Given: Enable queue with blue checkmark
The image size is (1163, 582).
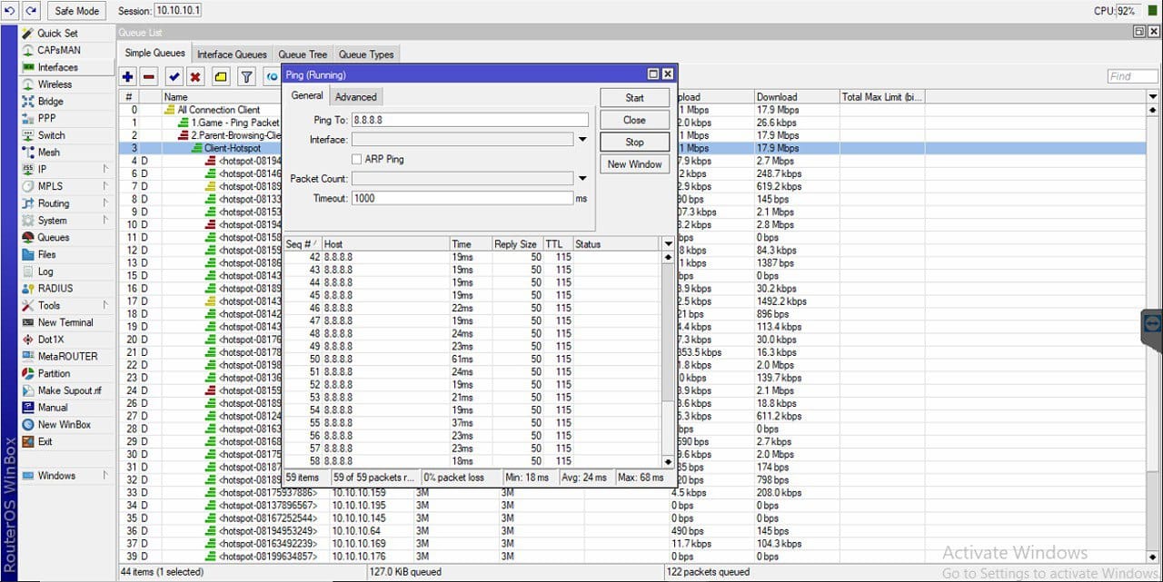Looking at the screenshot, I should point(174,77).
